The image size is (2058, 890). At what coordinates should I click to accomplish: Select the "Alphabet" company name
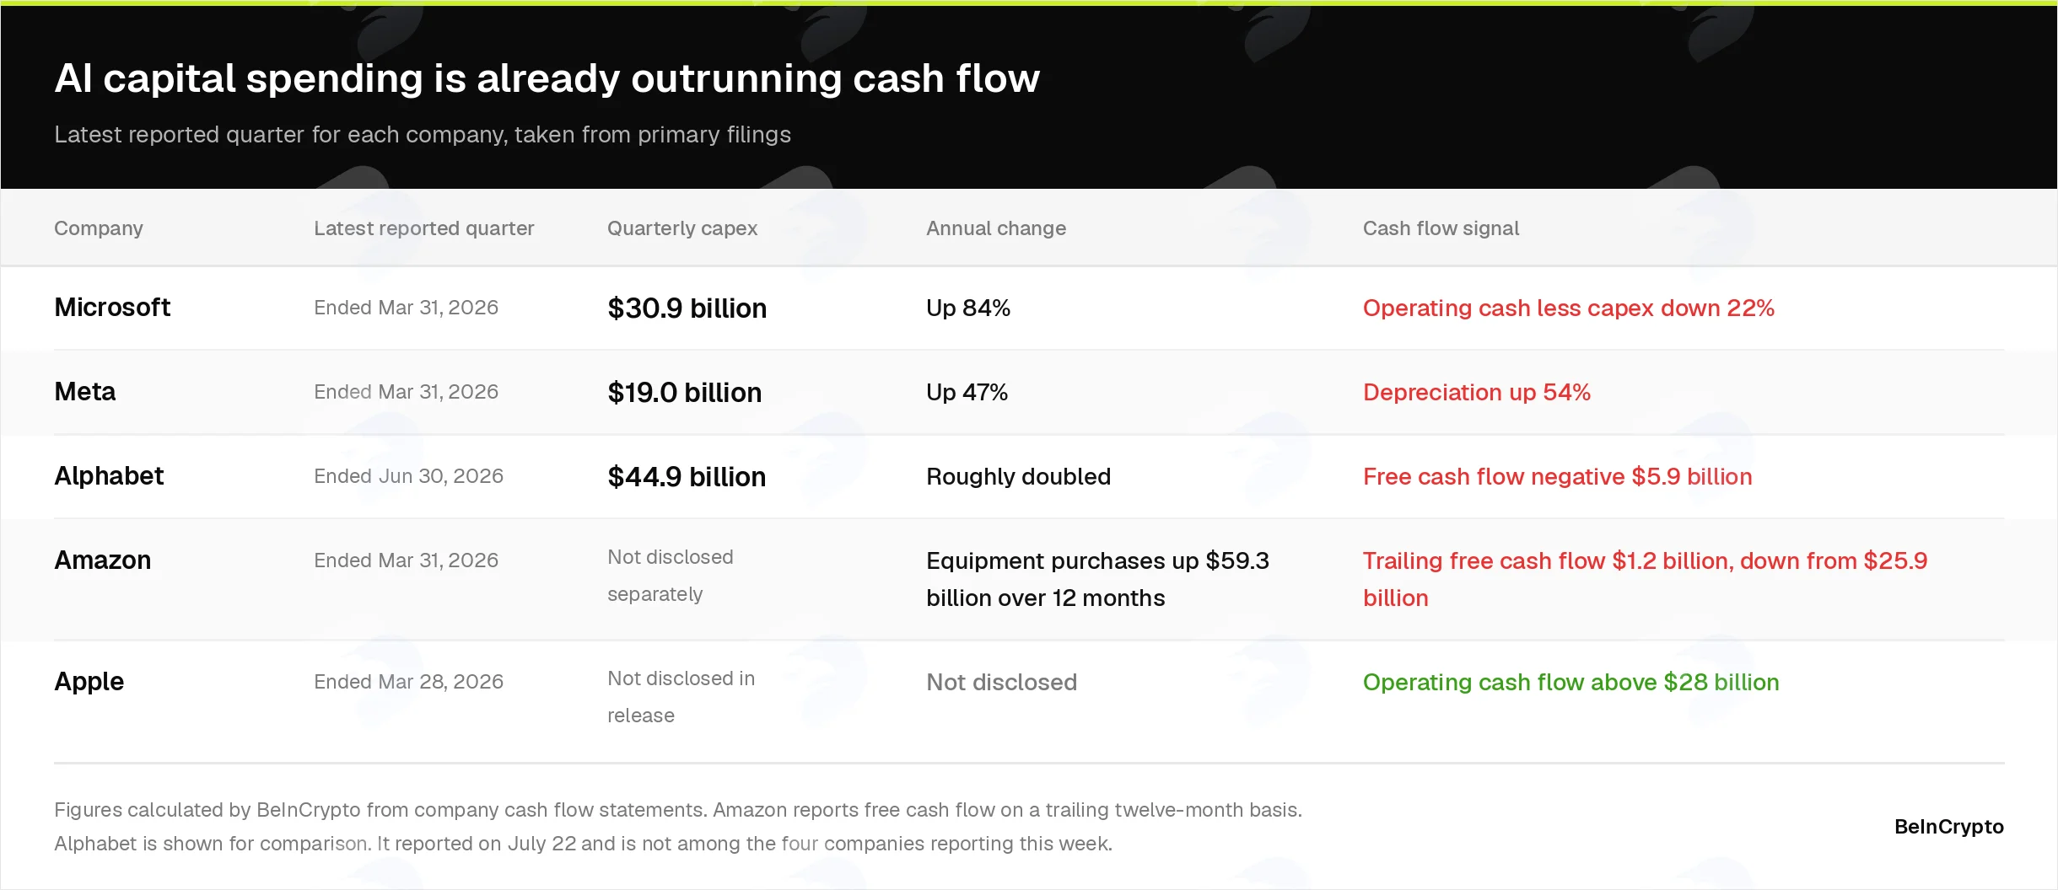pyautogui.click(x=109, y=476)
